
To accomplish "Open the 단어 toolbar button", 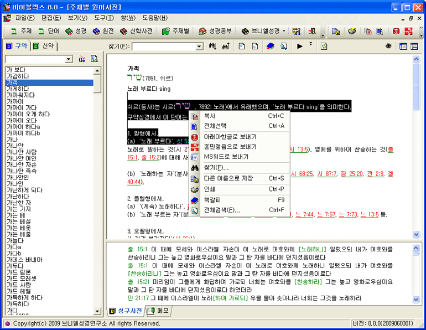I will pos(48,31).
